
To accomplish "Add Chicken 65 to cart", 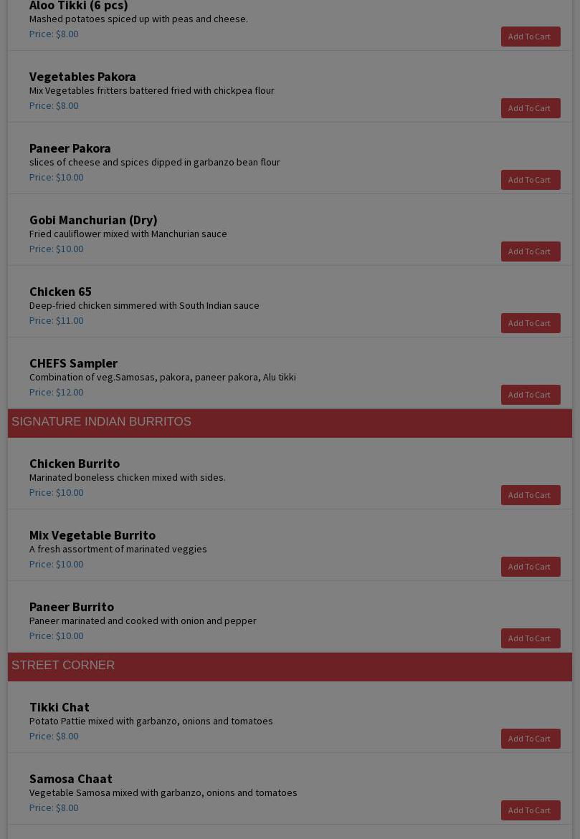I will [531, 323].
